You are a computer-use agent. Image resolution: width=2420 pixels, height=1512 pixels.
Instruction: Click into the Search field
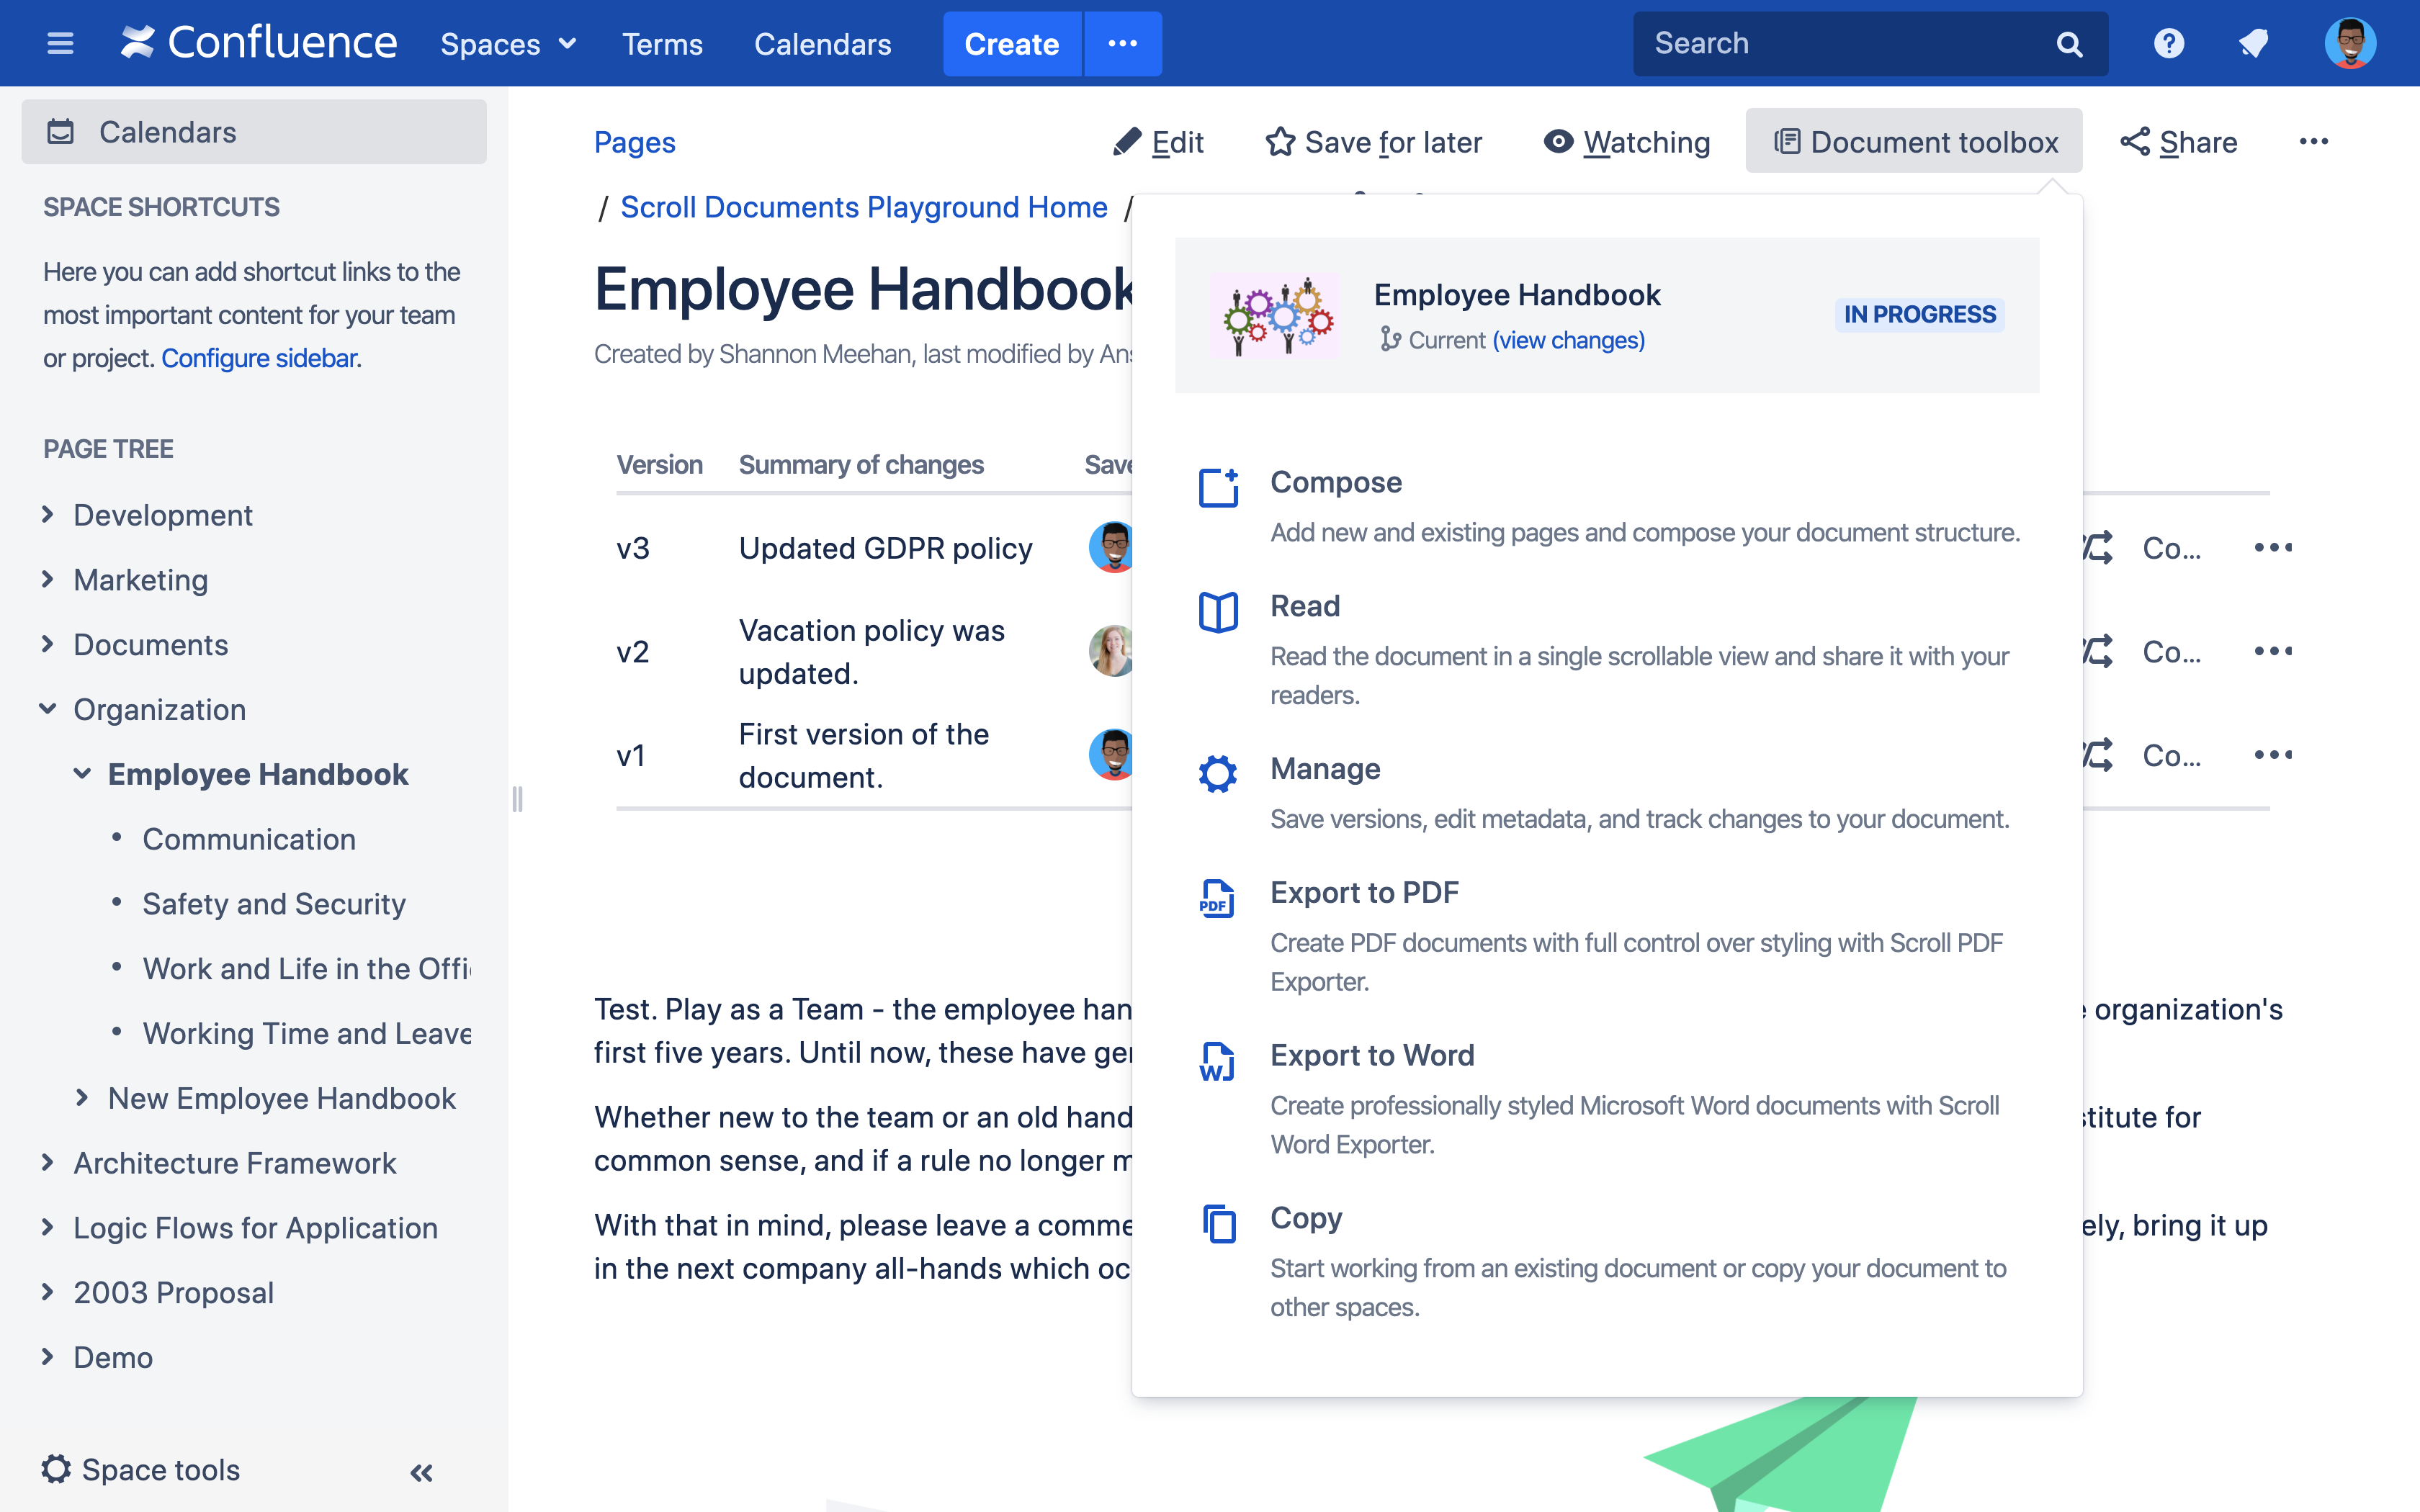(1840, 44)
